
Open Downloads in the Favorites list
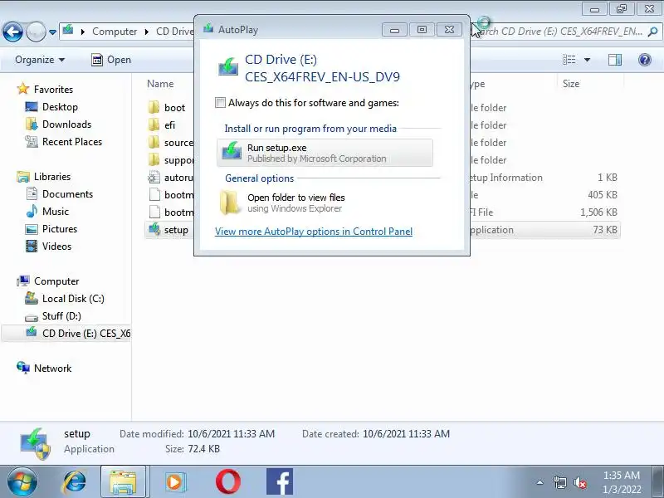point(66,124)
